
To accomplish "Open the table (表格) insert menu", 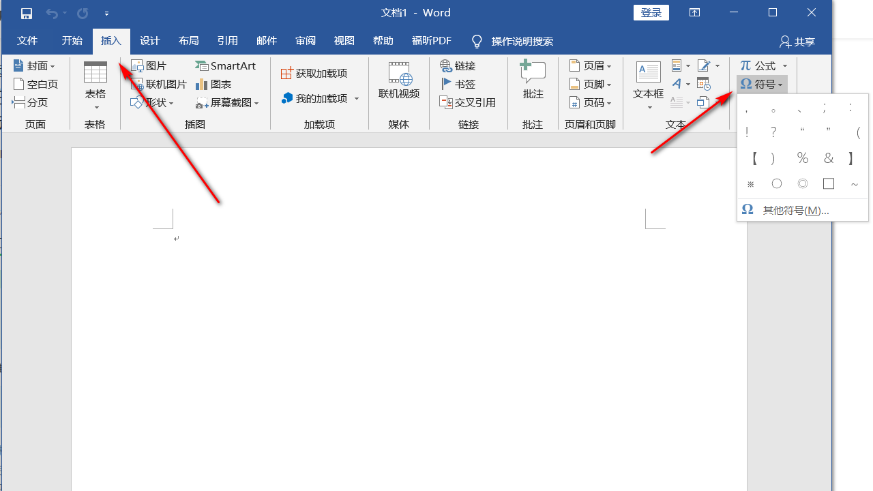I will [x=95, y=85].
